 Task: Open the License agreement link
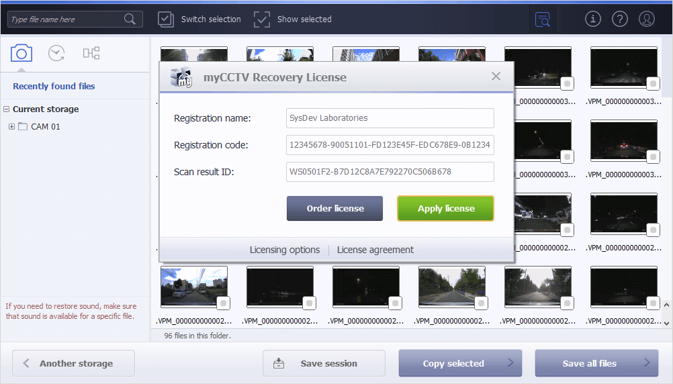click(x=375, y=250)
